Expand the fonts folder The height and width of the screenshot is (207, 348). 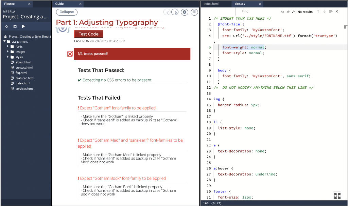[x=8, y=46]
